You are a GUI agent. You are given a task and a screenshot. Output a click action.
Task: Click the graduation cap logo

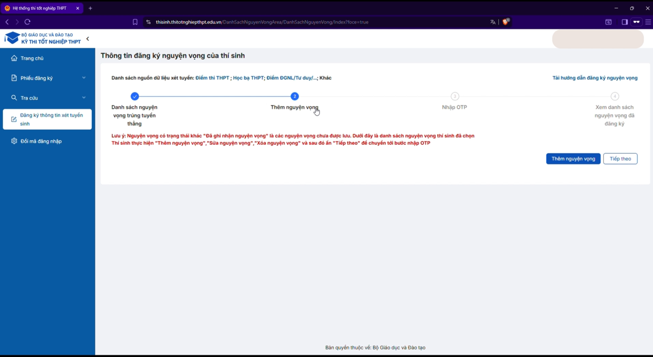12,38
